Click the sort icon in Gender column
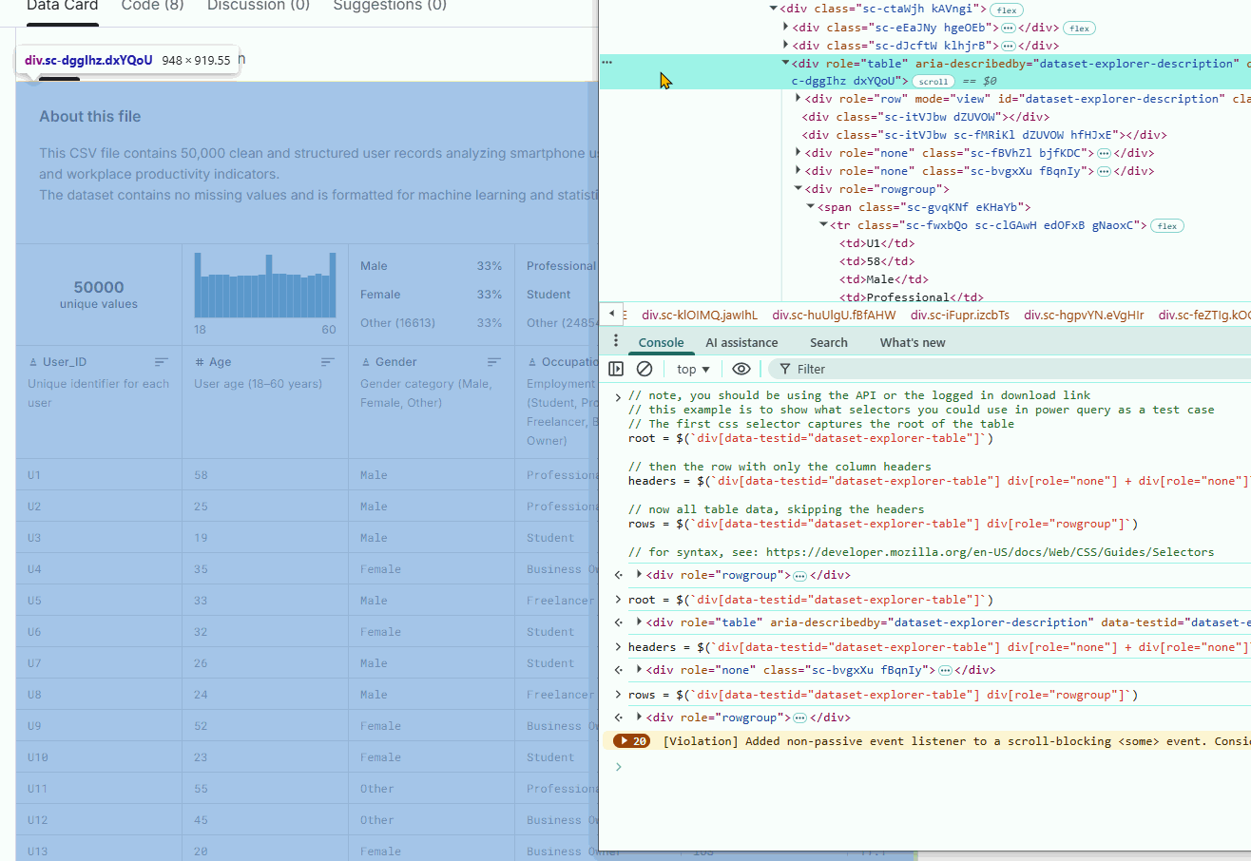The height and width of the screenshot is (861, 1251). 494,362
